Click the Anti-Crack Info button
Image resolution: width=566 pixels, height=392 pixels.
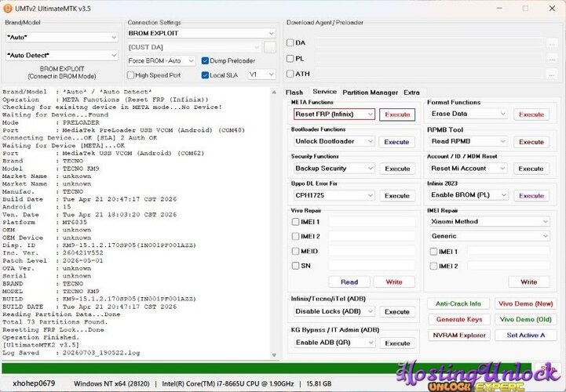coord(458,303)
